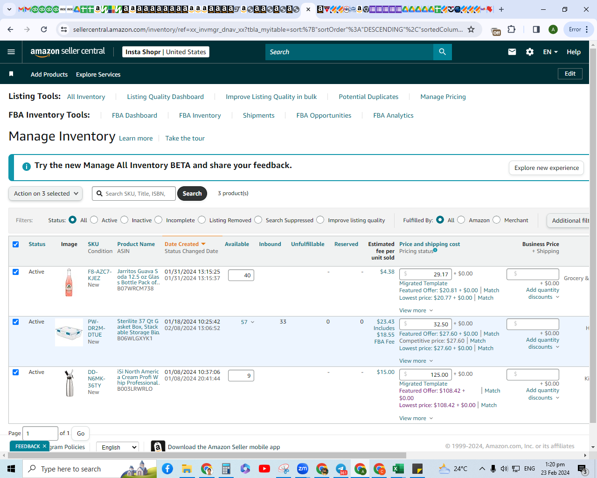Open the Take the tour link
597x478 pixels.
185,138
